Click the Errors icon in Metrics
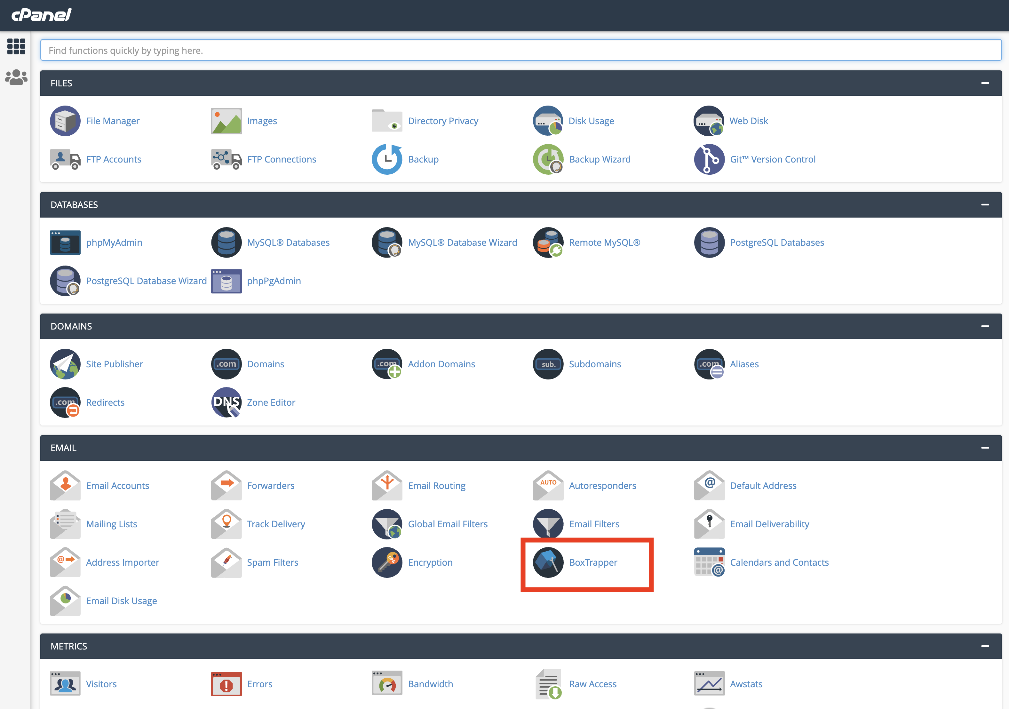The height and width of the screenshot is (709, 1009). click(x=226, y=684)
